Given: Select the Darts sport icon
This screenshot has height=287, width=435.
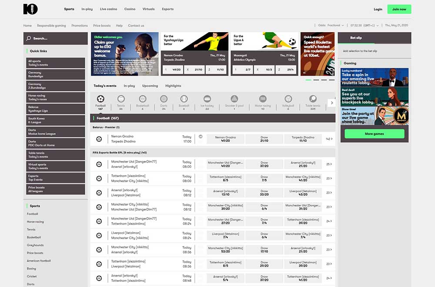Looking at the screenshot, I should [164, 99].
